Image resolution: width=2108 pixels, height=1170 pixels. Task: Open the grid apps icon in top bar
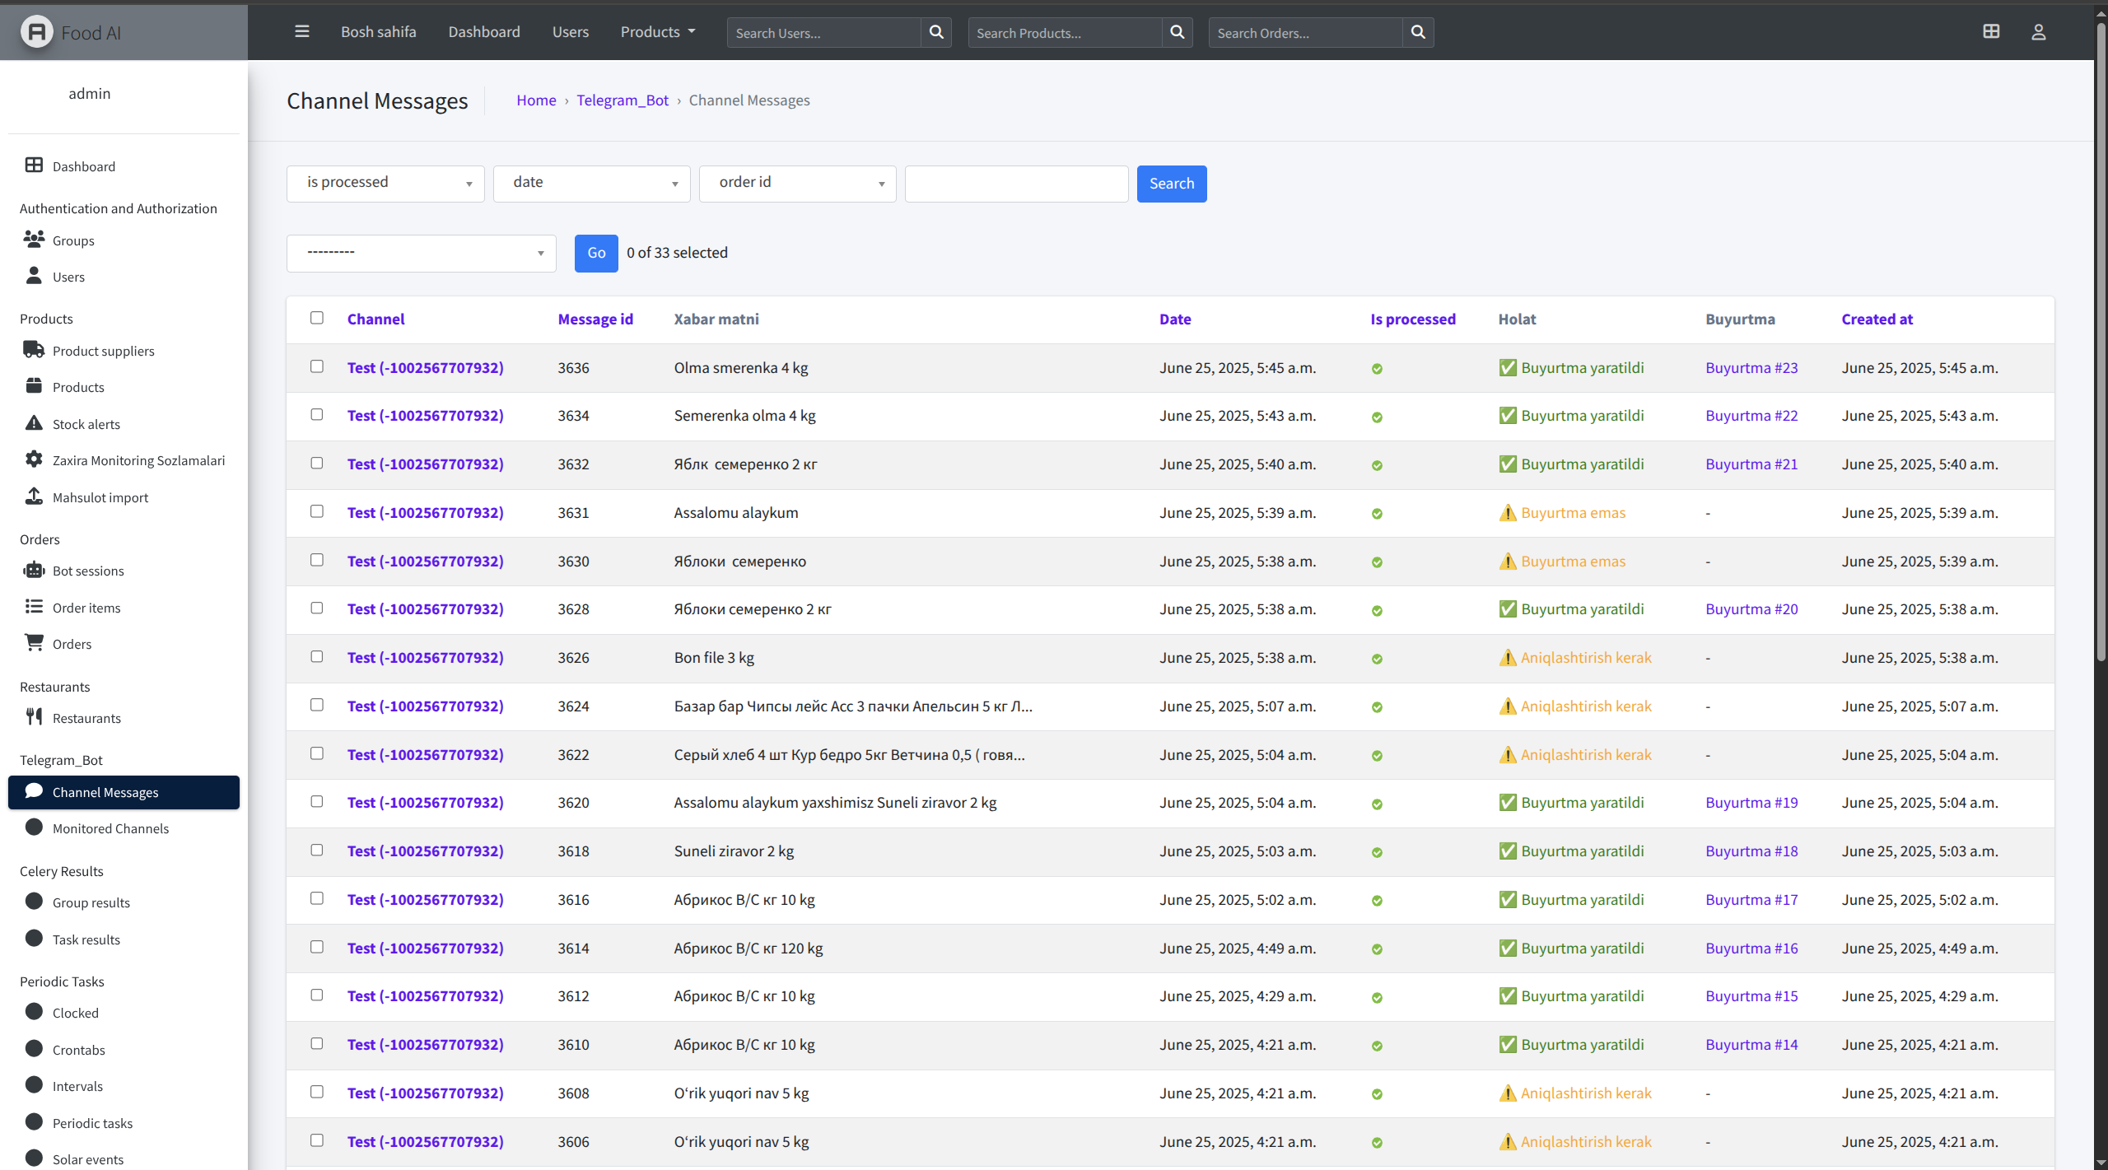1991,31
